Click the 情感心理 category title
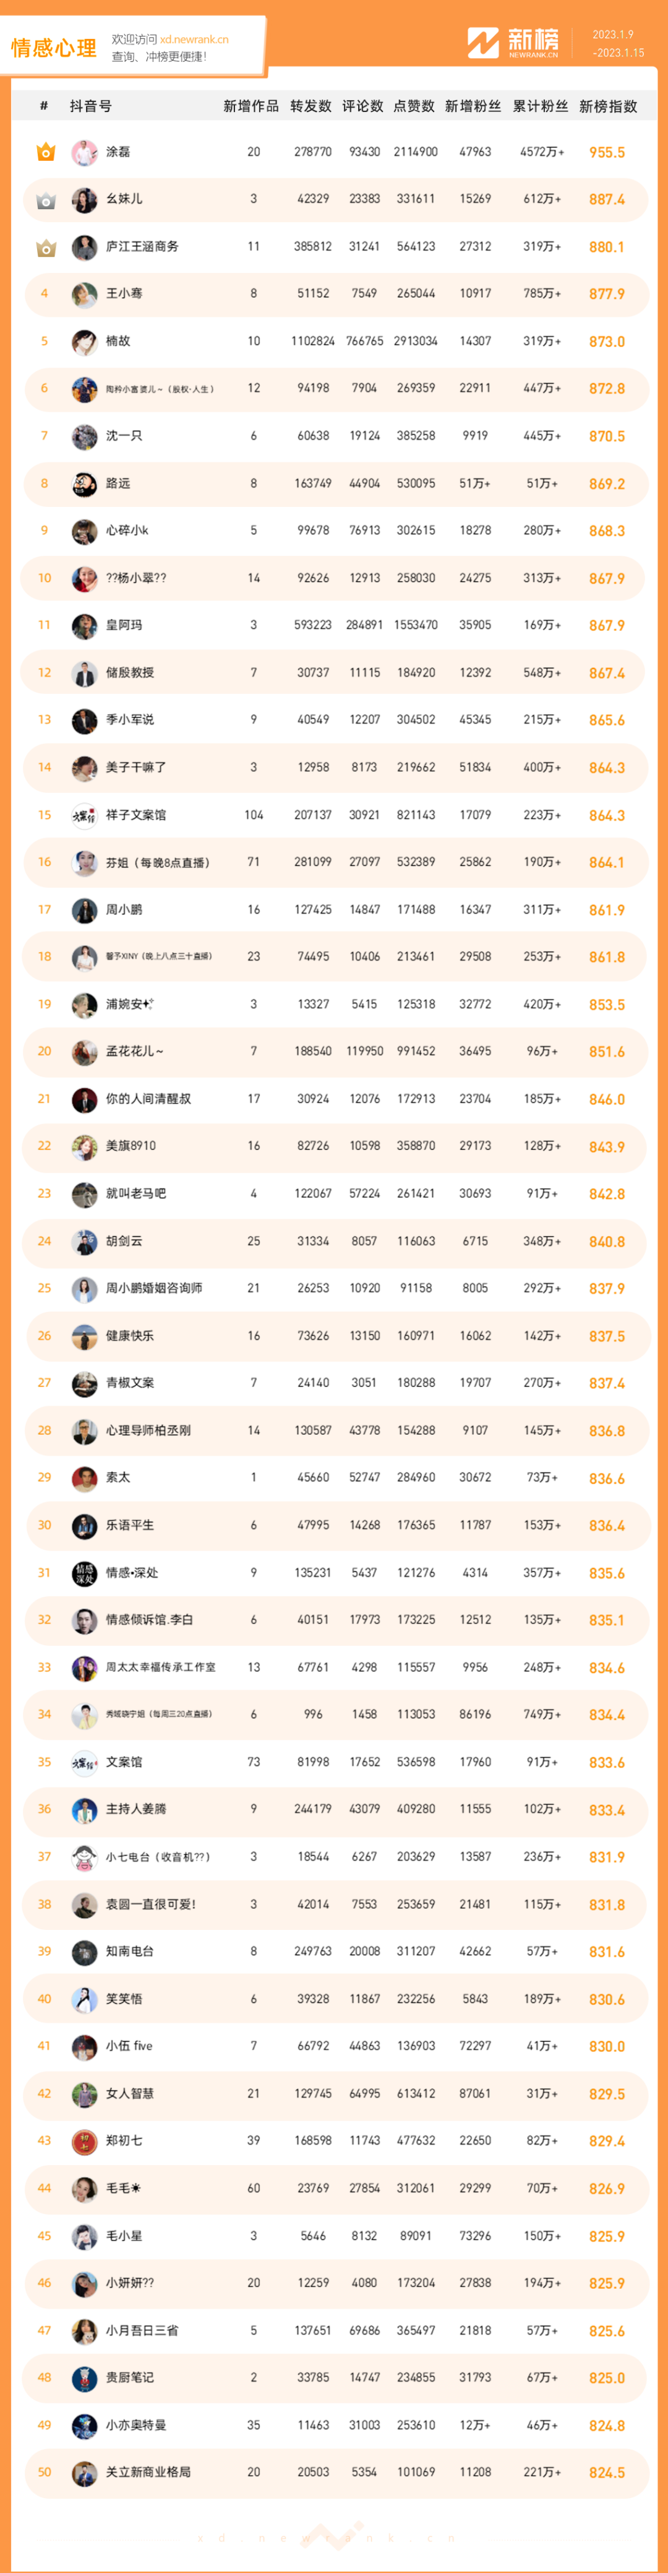The height and width of the screenshot is (2573, 668). pos(54,48)
